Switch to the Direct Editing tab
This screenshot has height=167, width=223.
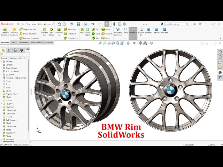[37, 42]
